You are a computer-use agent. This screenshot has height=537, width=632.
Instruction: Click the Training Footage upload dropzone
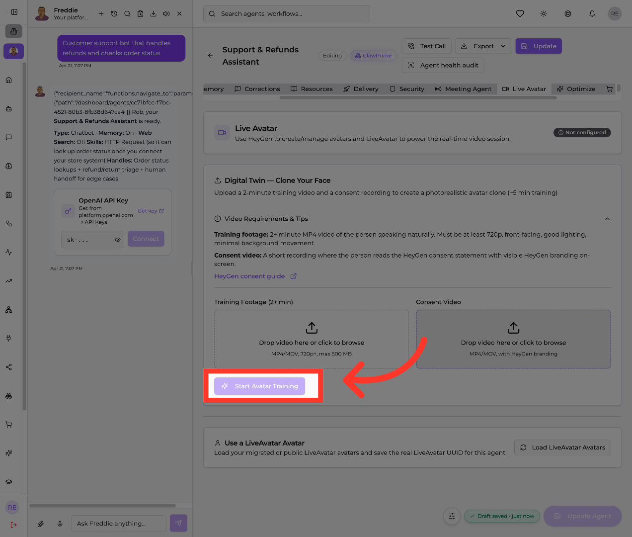click(312, 339)
